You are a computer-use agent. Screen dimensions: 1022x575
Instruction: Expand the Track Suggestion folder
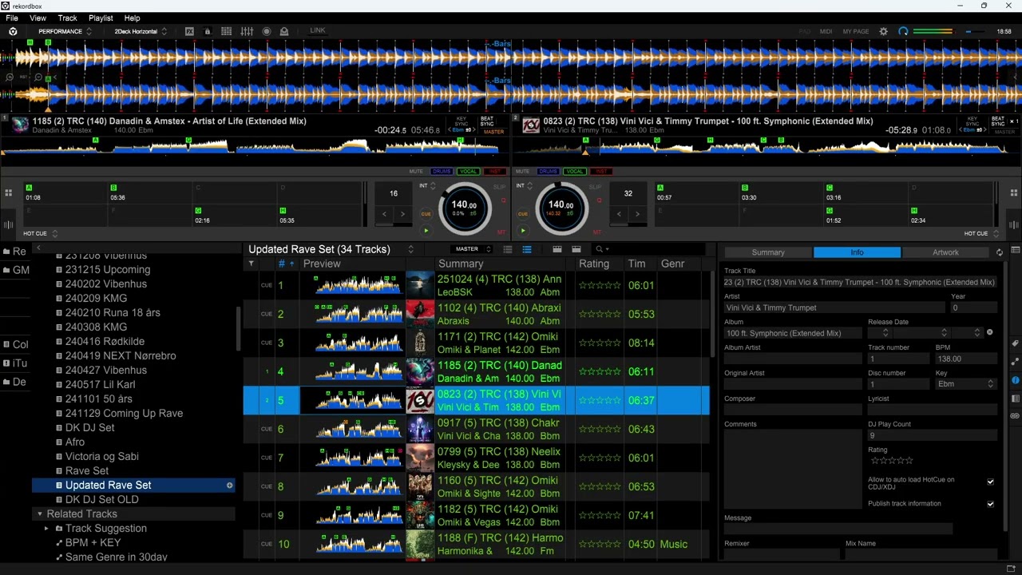click(x=46, y=528)
